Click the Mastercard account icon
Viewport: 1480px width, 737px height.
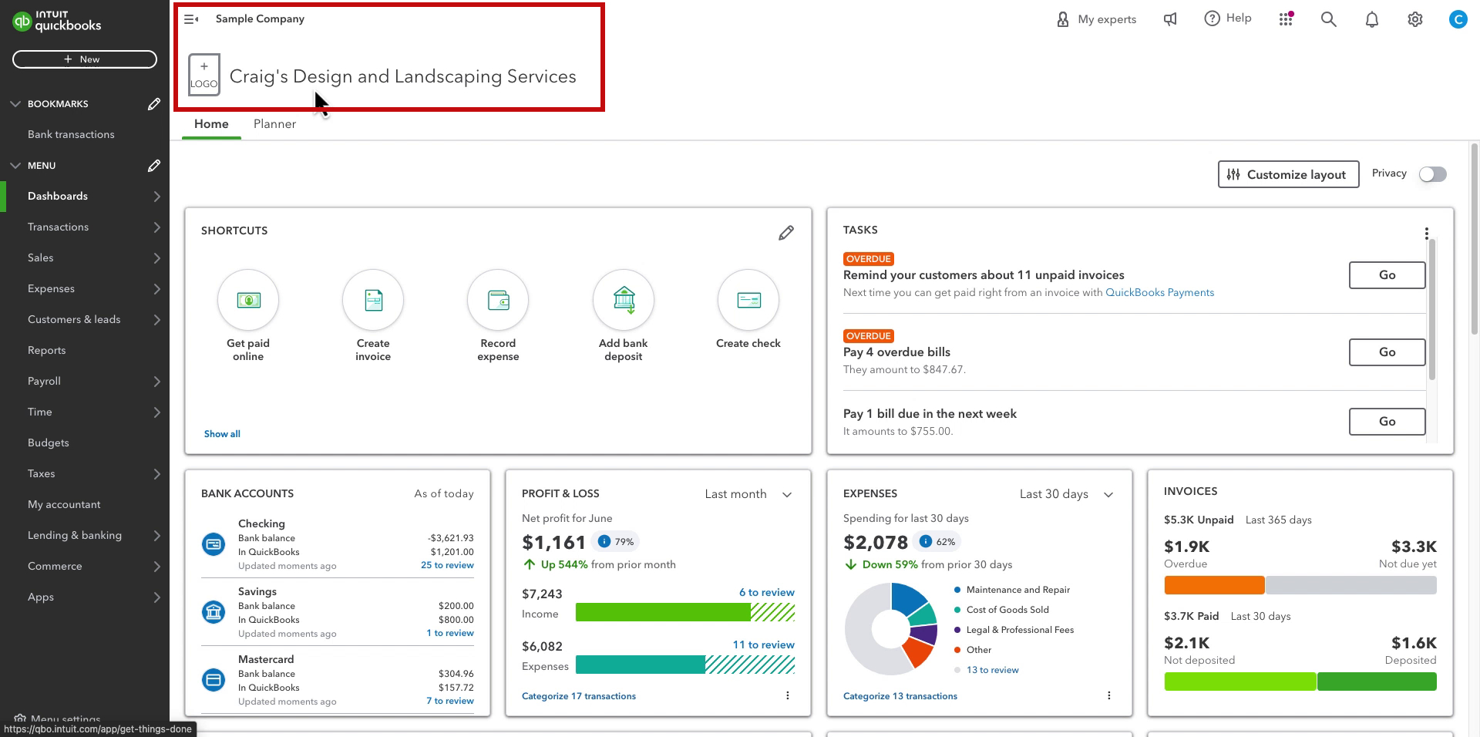pos(214,680)
